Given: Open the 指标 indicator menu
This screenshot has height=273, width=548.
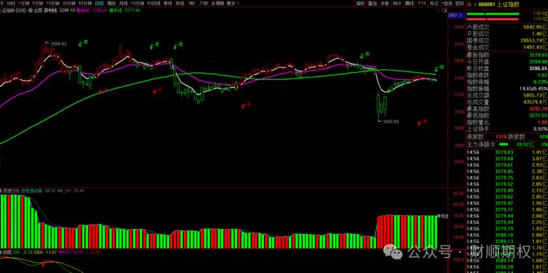Looking at the screenshot, I should point(361,3).
